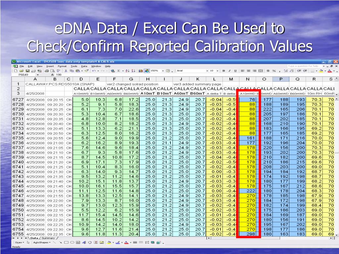339x254 pixels.
Task: Click the Sort Ascending icon
Action: 127,71
